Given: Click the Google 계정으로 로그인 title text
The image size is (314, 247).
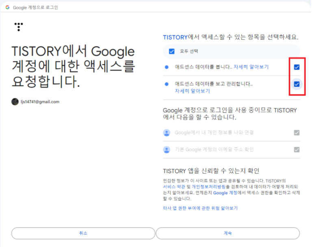Looking at the screenshot, I should coord(35,7).
